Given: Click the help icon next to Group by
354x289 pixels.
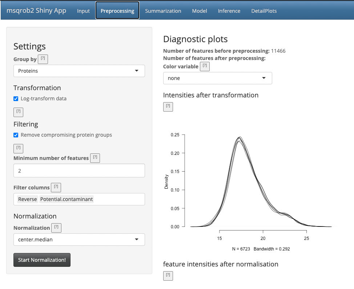Looking at the screenshot, I should point(43,59).
